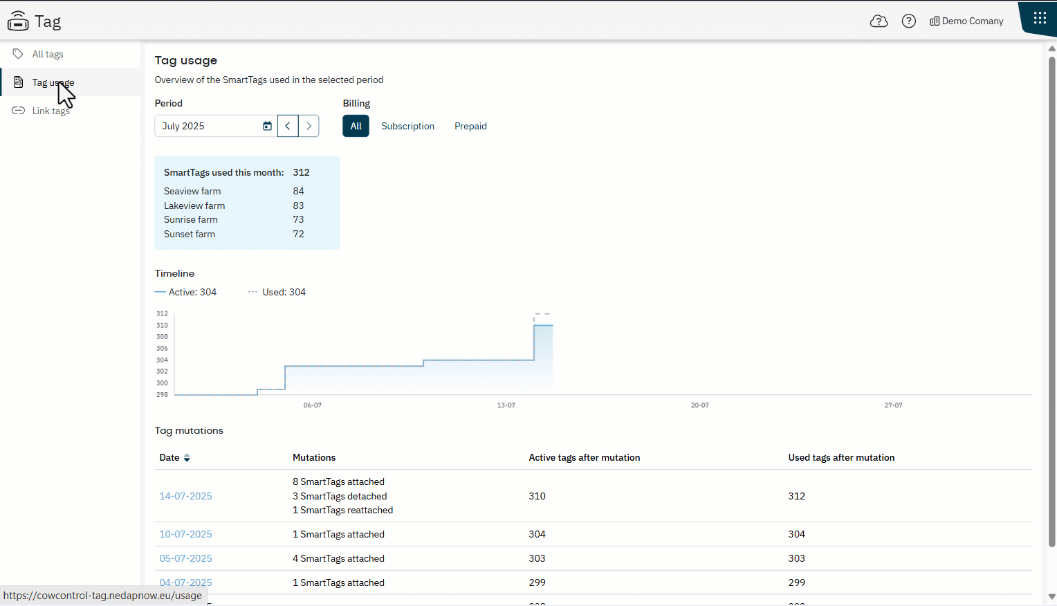Click Active tags after mutation header
Screen dimensions: 1057x606
585,458
